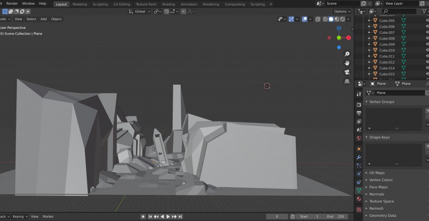Click the End frame value field
This screenshot has width=429, height=221.
click(336, 216)
